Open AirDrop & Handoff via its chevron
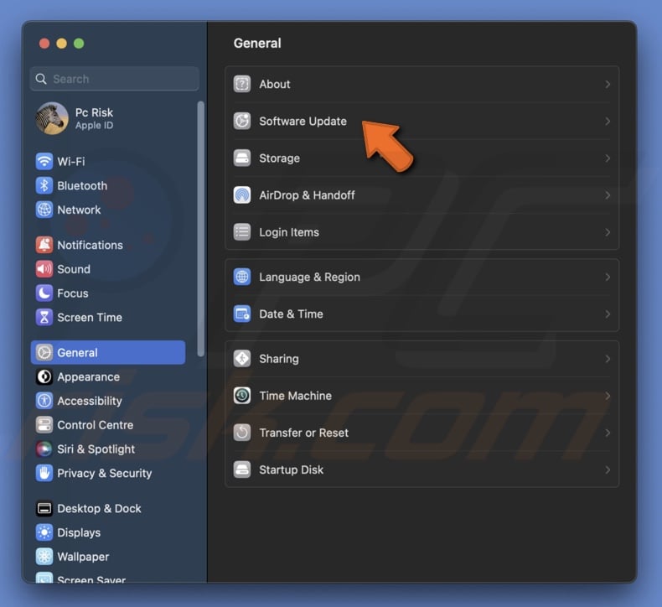Image resolution: width=662 pixels, height=607 pixels. [608, 195]
